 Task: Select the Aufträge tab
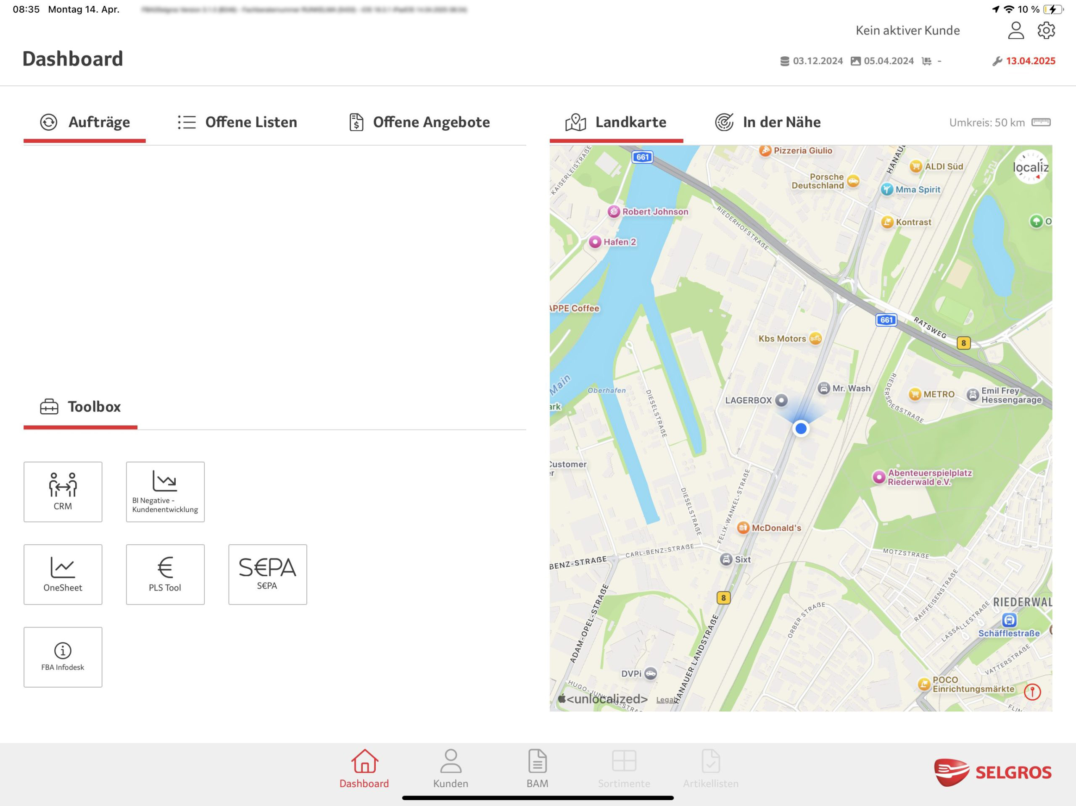coord(85,122)
